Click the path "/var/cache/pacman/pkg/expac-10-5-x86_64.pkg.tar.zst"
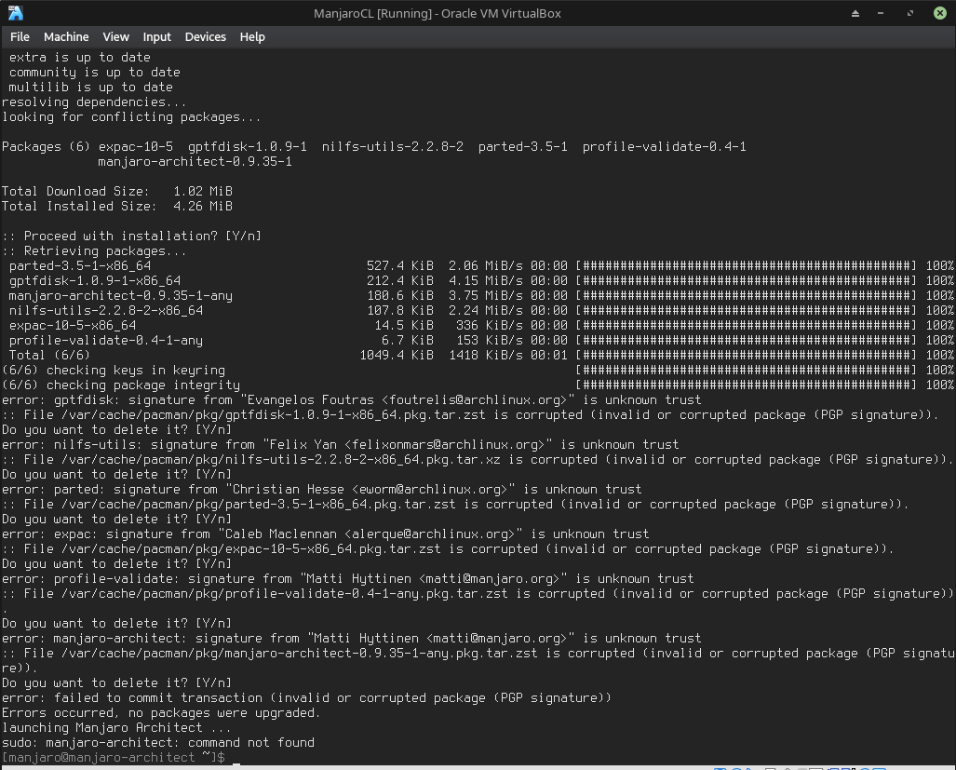The width and height of the screenshot is (956, 770). pos(251,549)
